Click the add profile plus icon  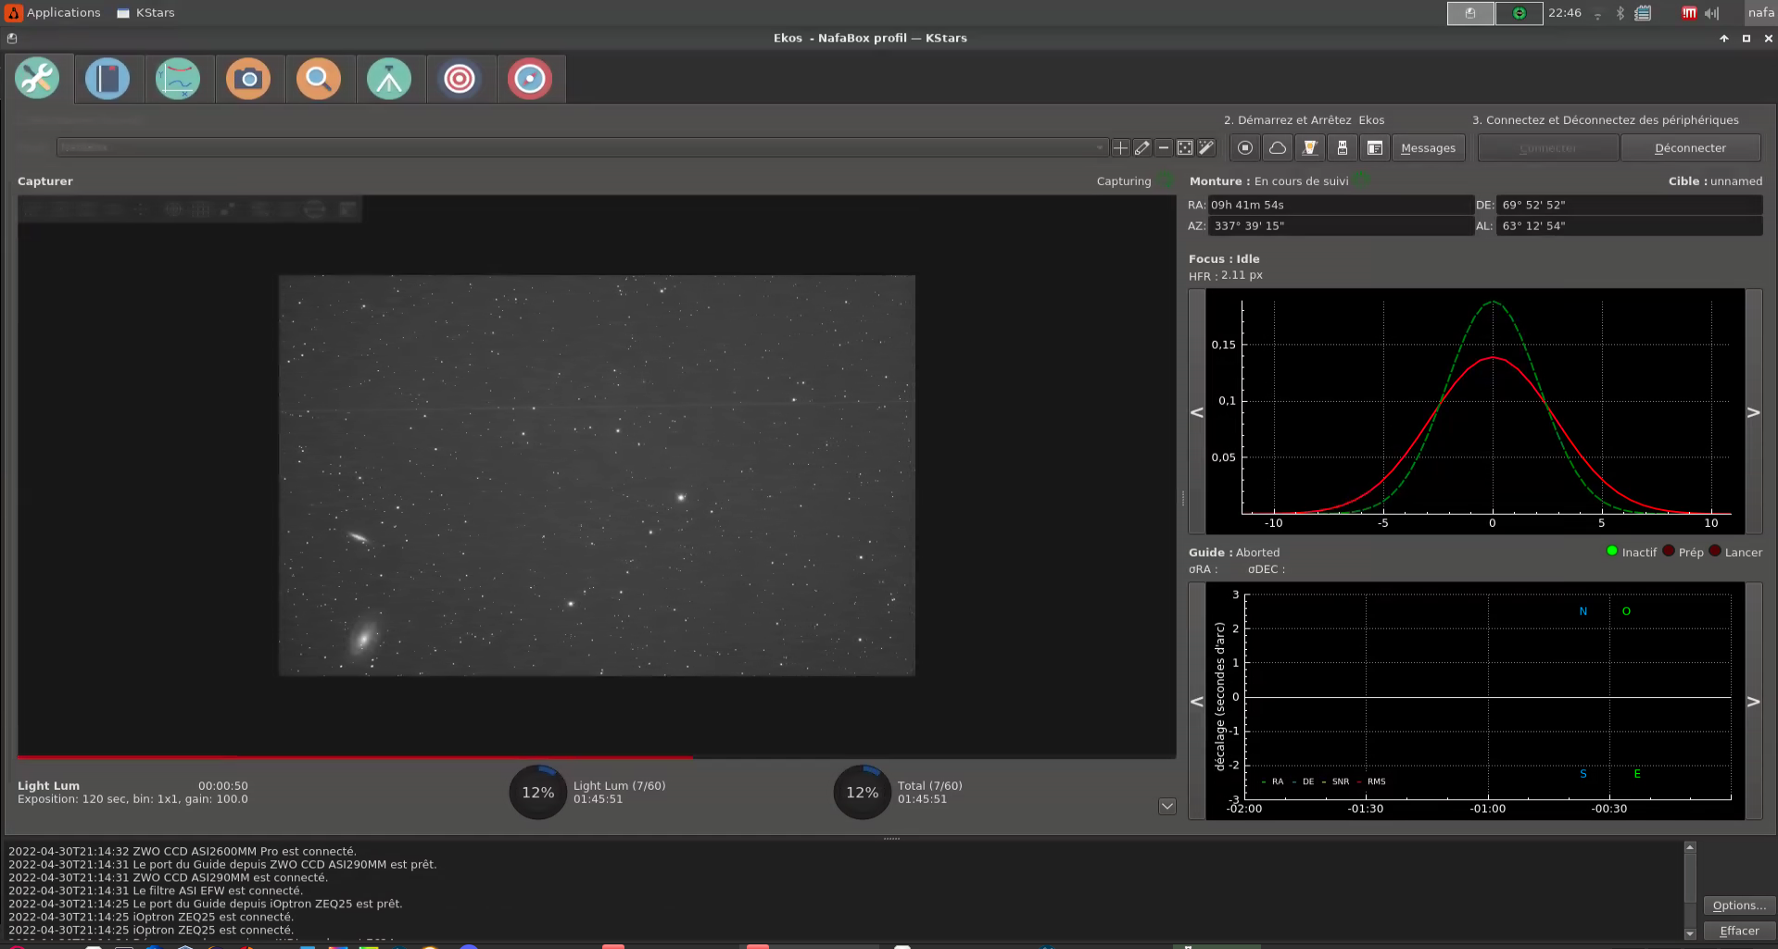click(x=1120, y=148)
